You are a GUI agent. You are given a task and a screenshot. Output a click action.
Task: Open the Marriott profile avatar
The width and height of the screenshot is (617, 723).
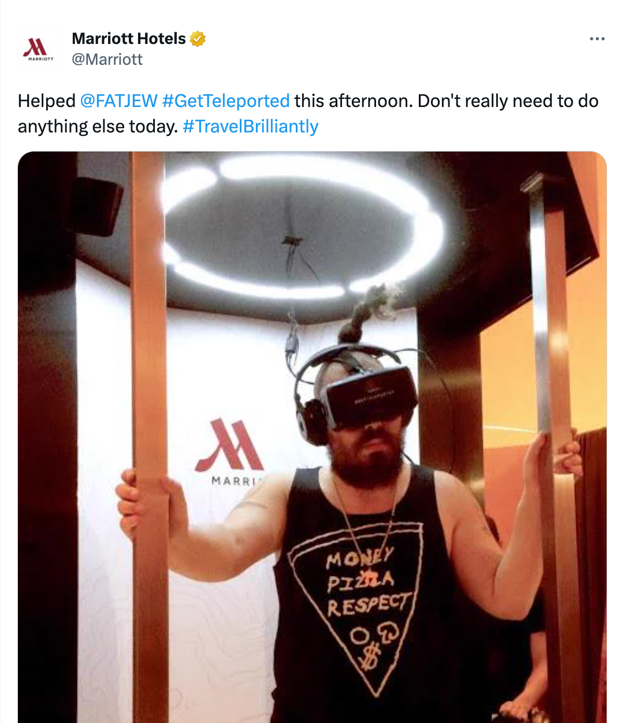[x=38, y=49]
